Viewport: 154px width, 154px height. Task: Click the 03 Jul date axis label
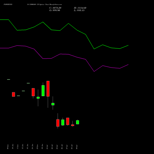(x=57, y=147)
